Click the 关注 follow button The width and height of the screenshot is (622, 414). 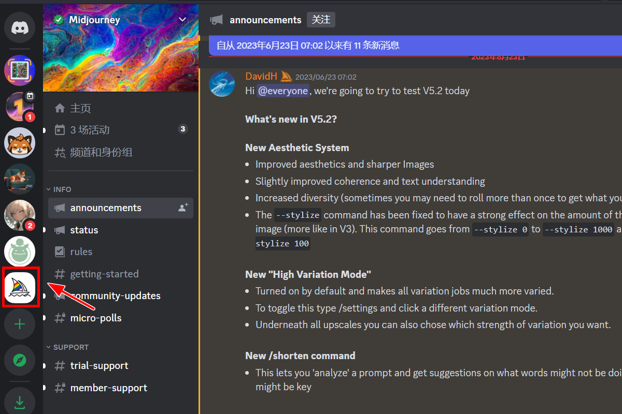click(x=321, y=20)
